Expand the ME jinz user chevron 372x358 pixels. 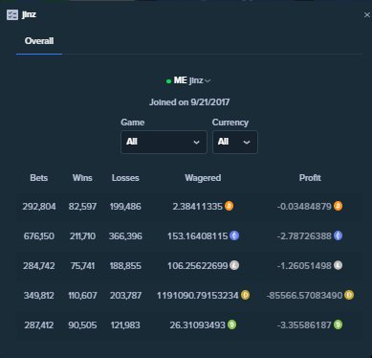208,80
